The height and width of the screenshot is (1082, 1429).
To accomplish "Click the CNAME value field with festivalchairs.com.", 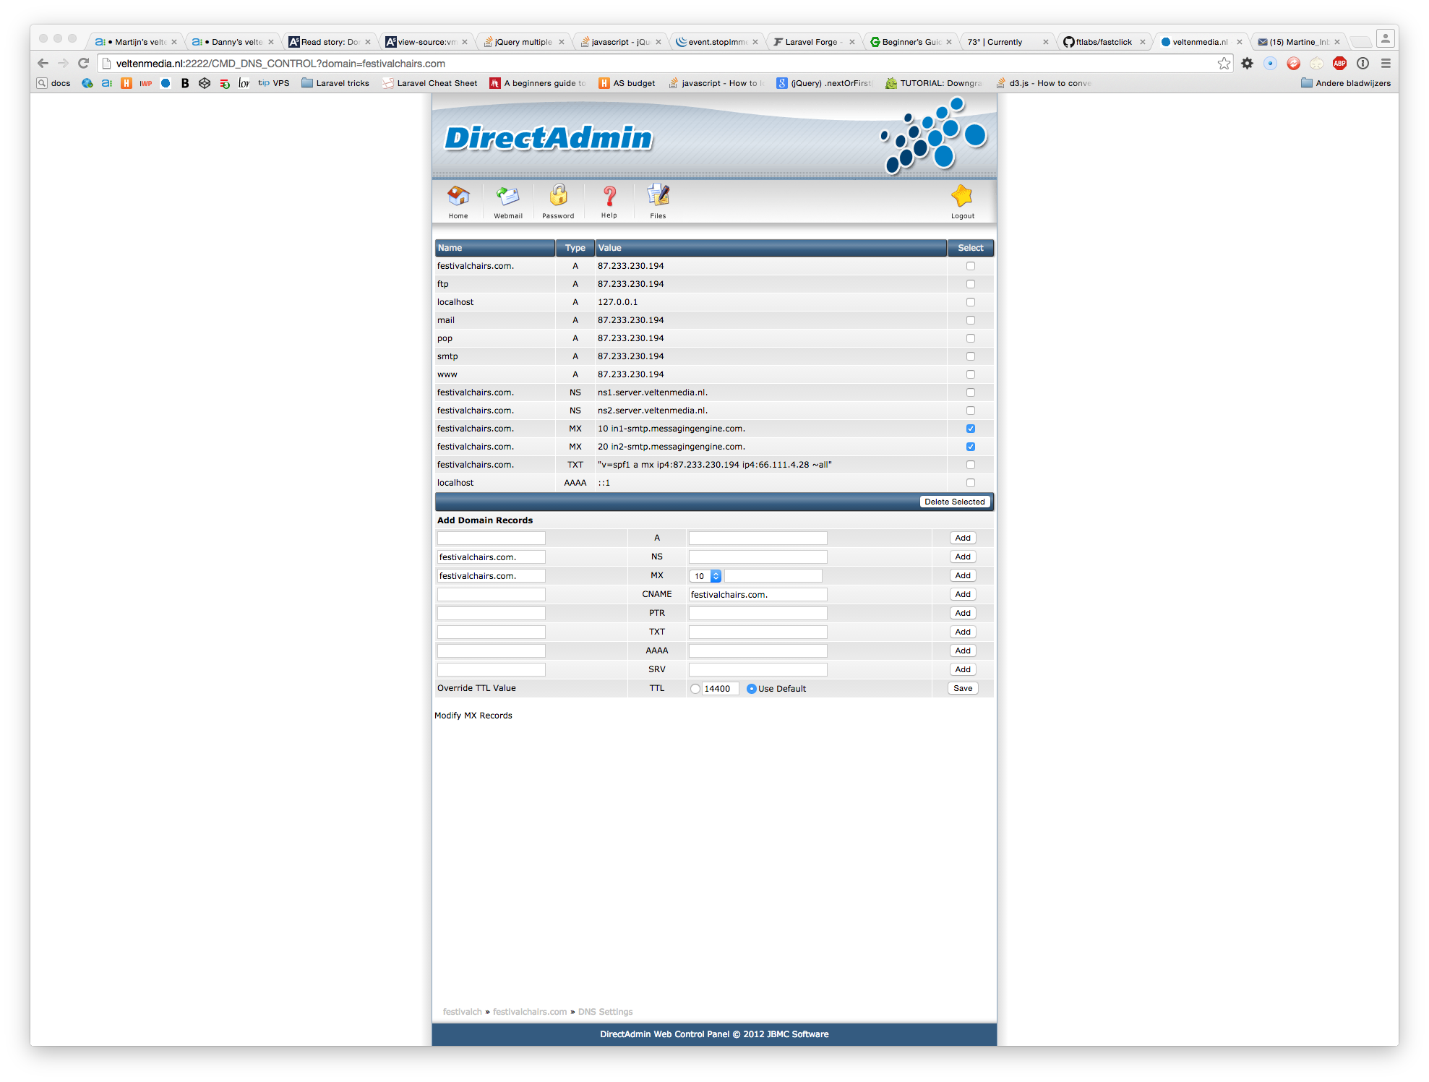I will (758, 594).
